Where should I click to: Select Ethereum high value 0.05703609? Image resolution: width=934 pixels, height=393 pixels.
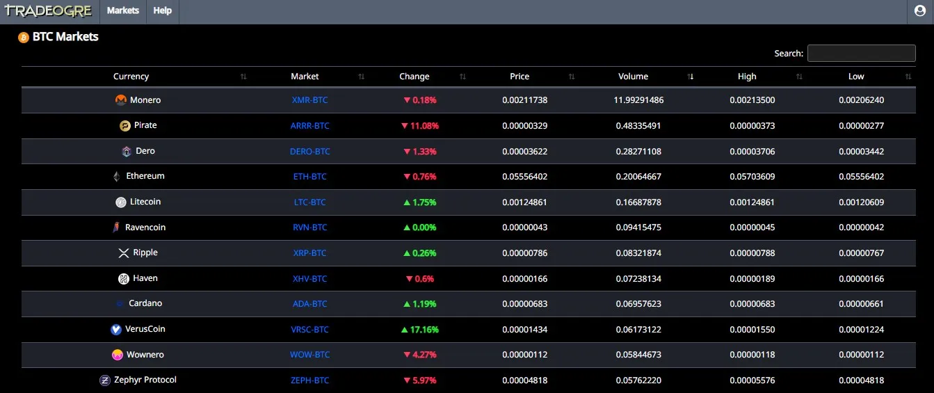[x=752, y=177]
